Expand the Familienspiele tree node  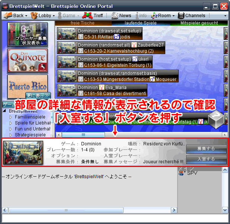click(10, 117)
